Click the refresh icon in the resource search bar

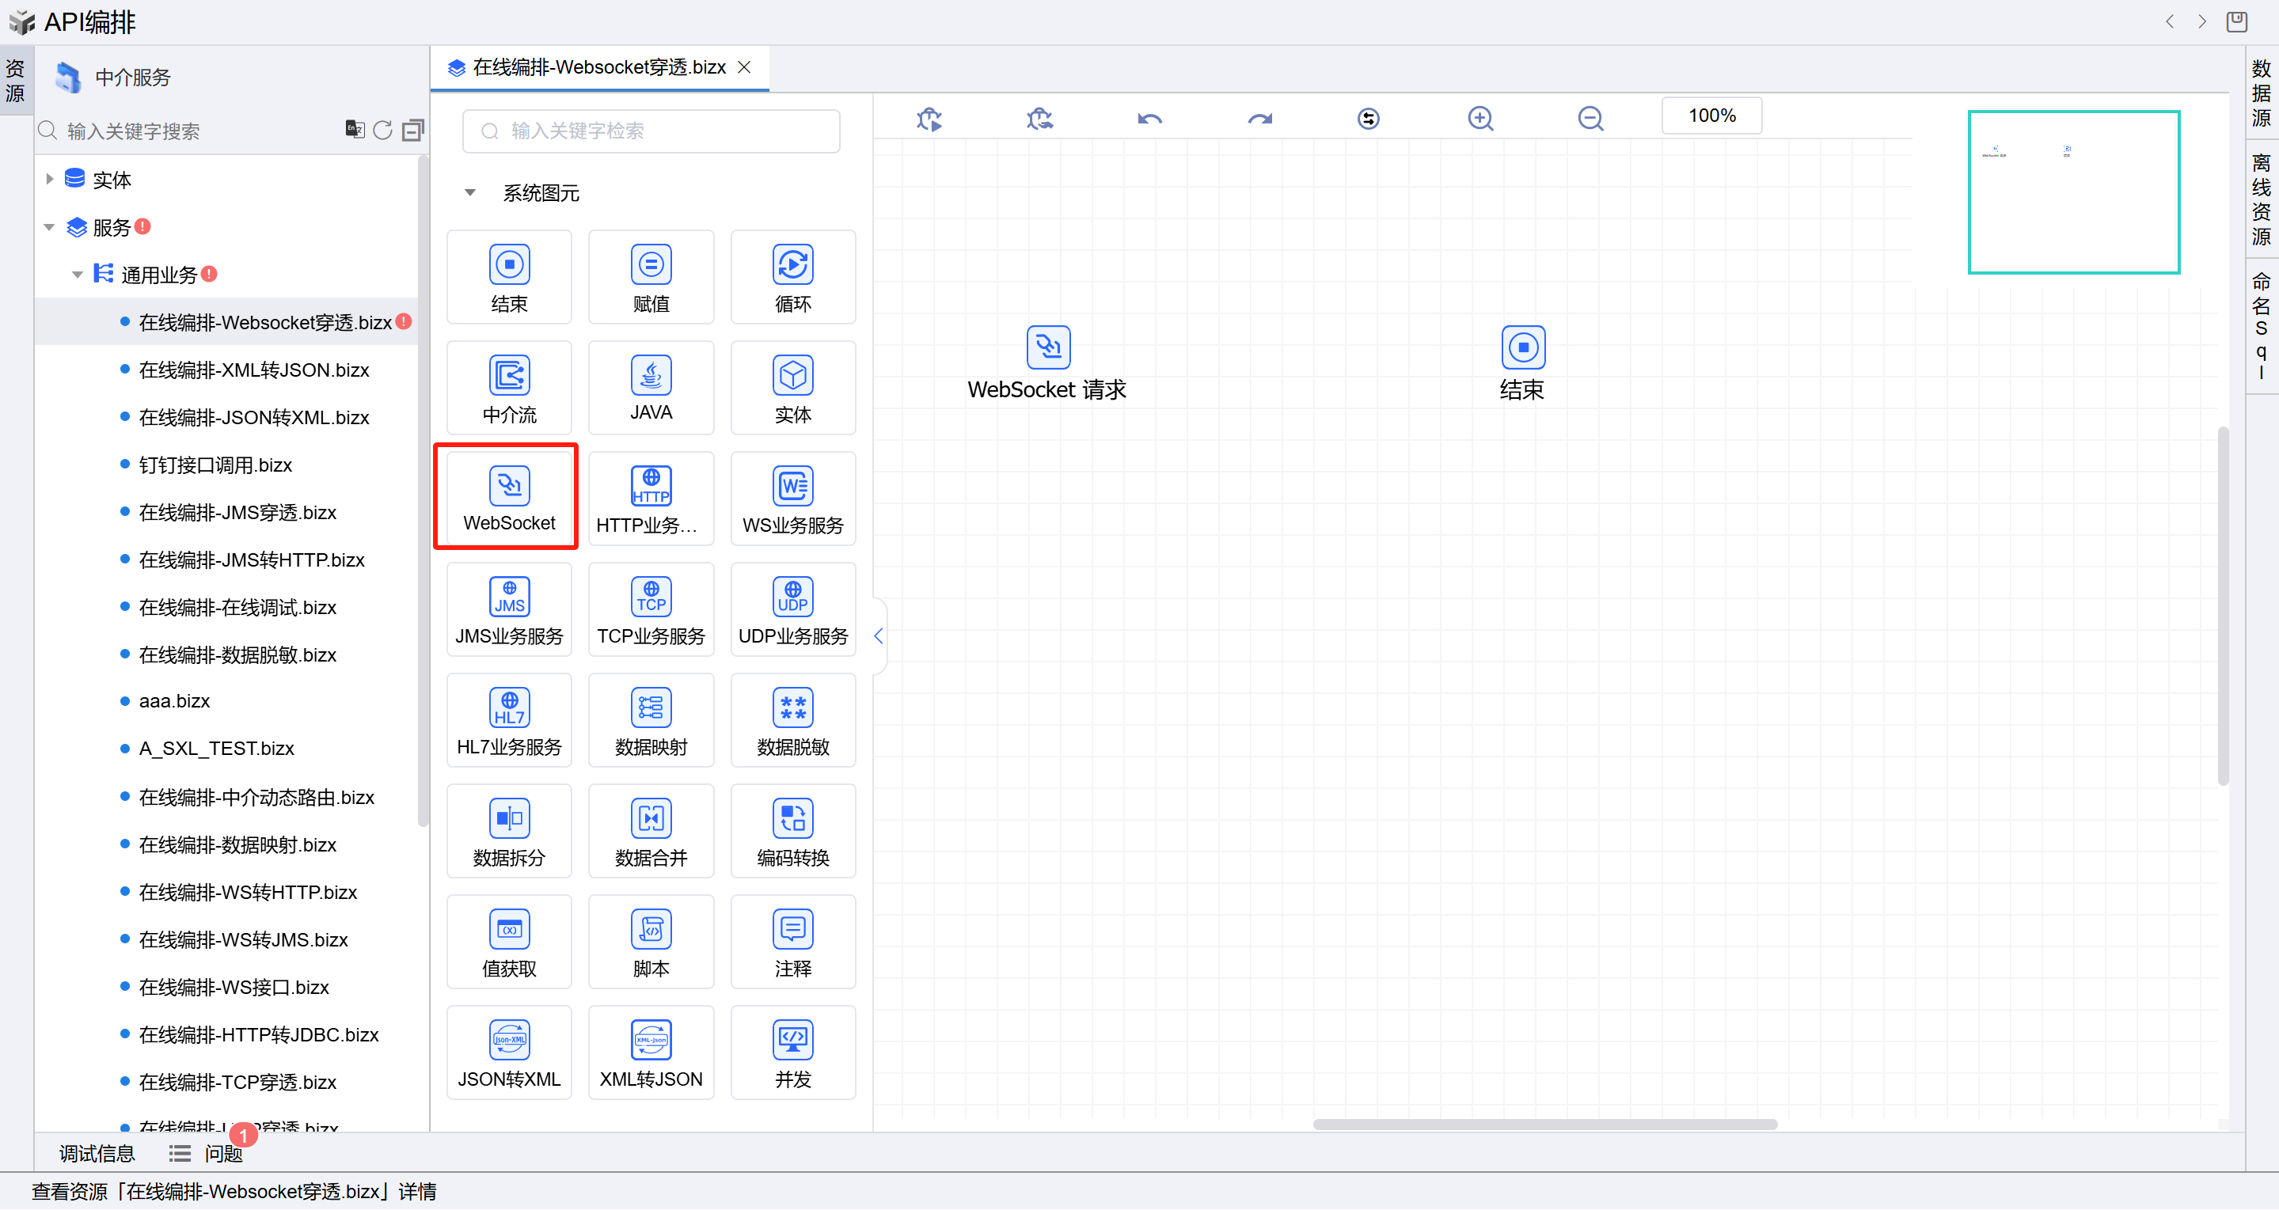pos(382,131)
